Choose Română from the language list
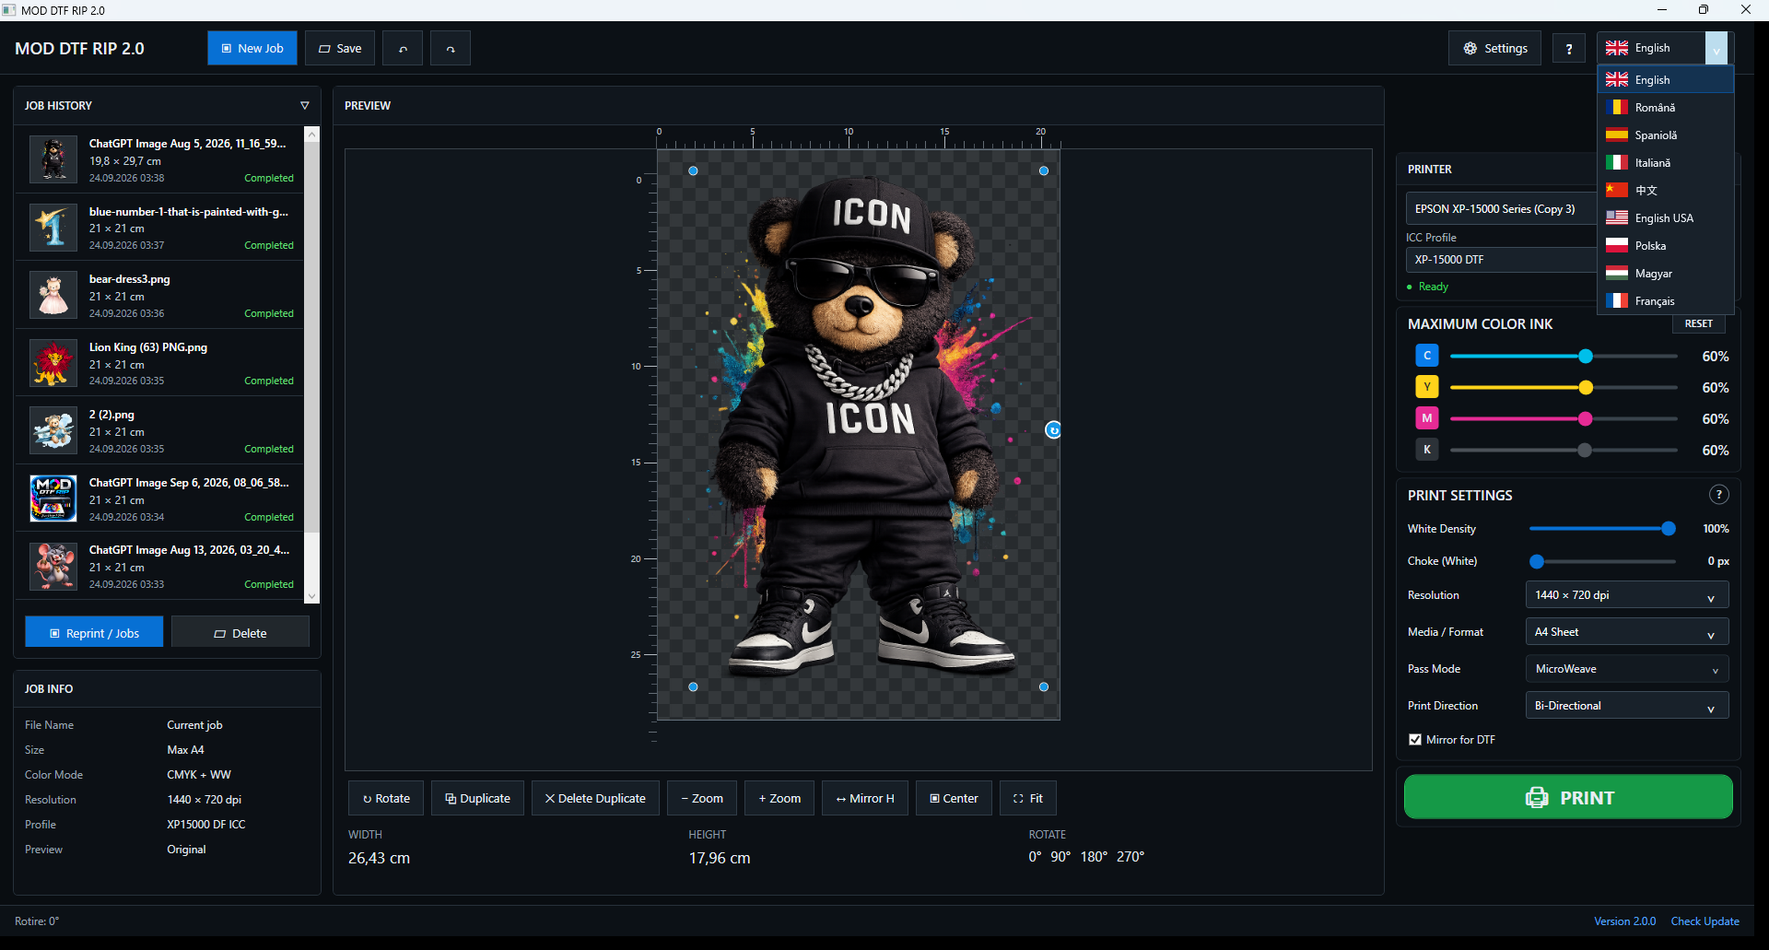Viewport: 1769px width, 950px height. pyautogui.click(x=1665, y=108)
